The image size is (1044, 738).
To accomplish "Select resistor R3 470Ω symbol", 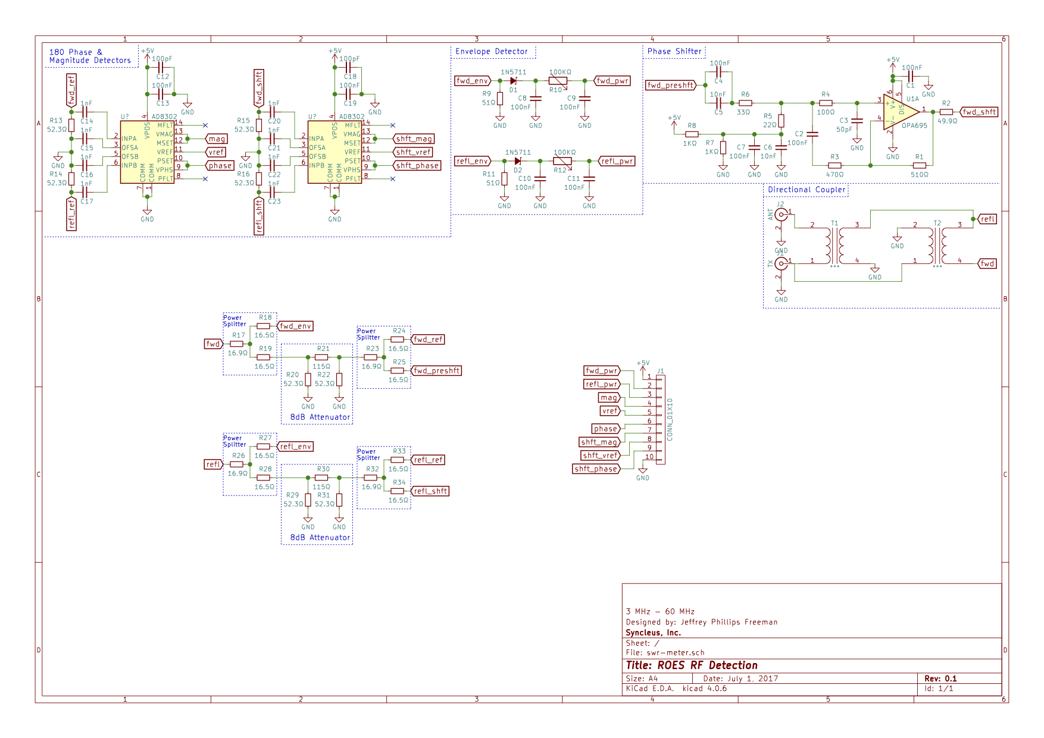I will [834, 165].
